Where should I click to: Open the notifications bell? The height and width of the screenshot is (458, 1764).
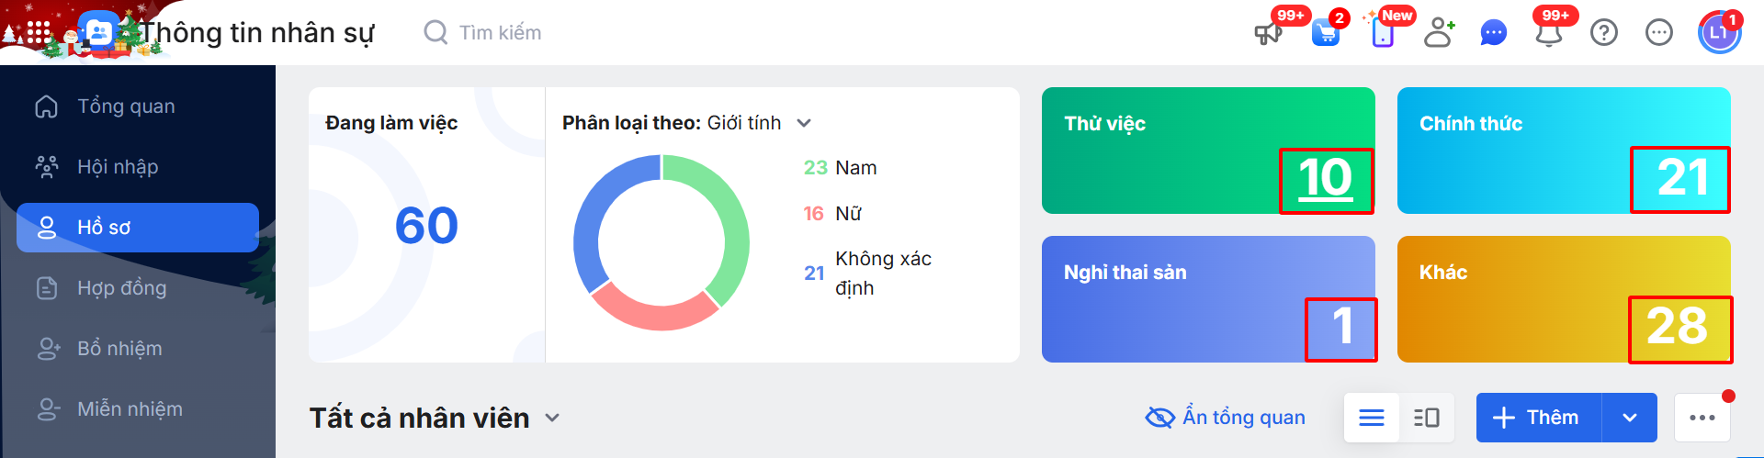(1549, 33)
